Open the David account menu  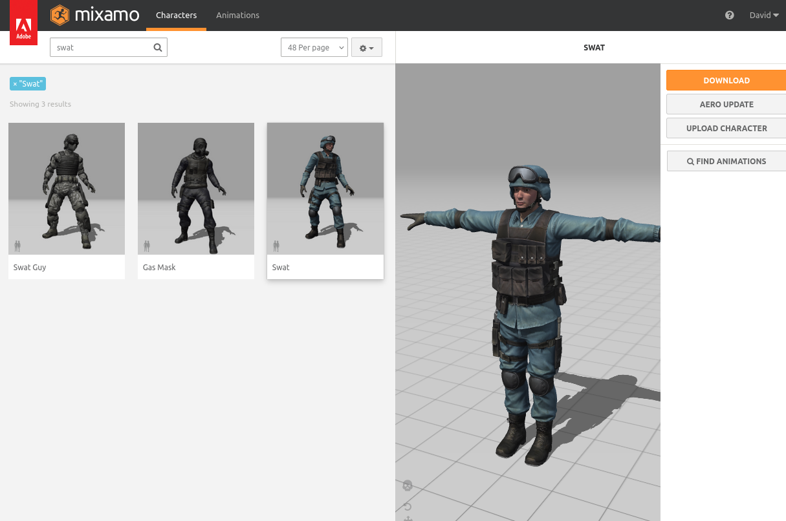click(x=764, y=15)
